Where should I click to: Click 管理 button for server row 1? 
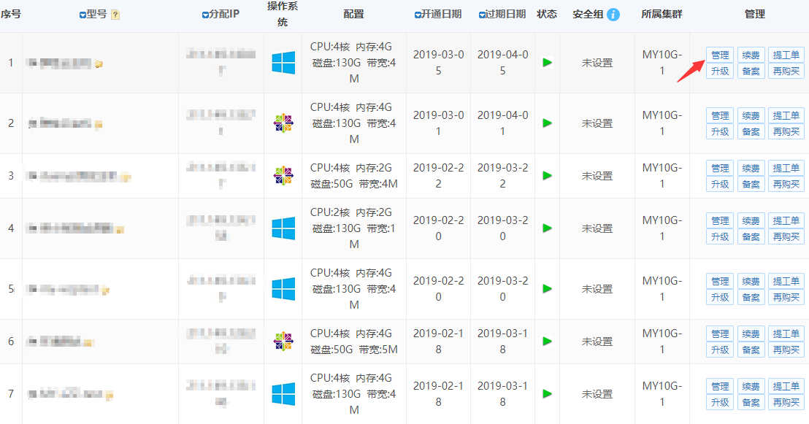coord(720,55)
